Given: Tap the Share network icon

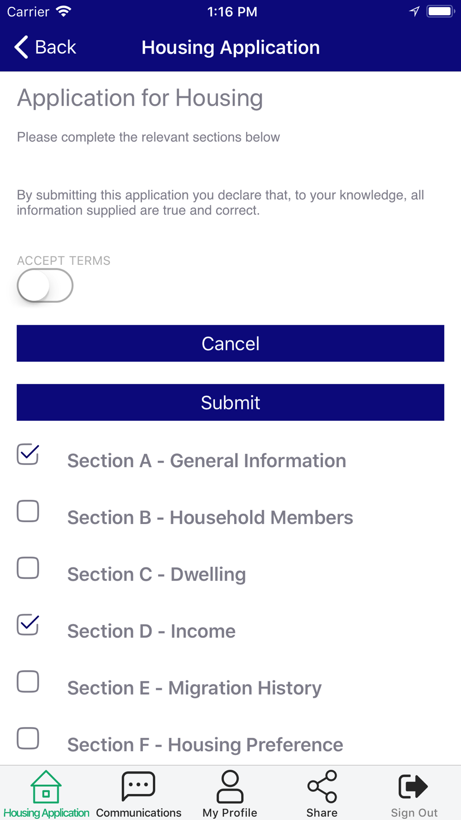Looking at the screenshot, I should (322, 786).
